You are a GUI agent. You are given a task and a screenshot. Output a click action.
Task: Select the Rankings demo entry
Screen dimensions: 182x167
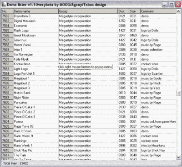pos(20,141)
